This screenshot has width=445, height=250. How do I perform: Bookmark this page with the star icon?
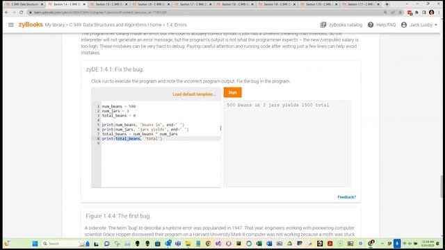point(400,12)
